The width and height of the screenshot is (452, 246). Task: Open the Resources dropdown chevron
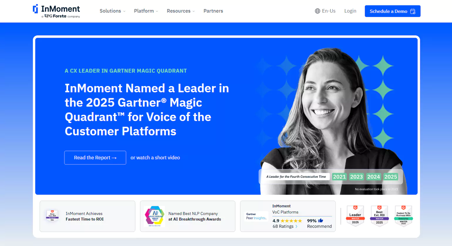(x=193, y=11)
